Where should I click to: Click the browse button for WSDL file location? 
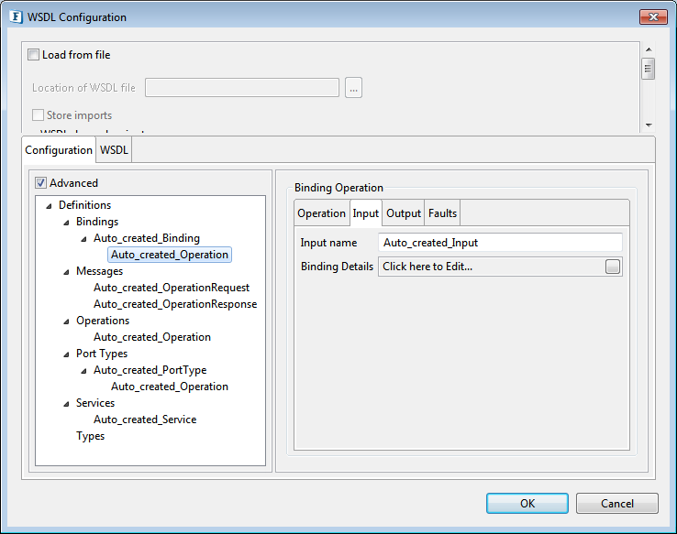coord(354,88)
